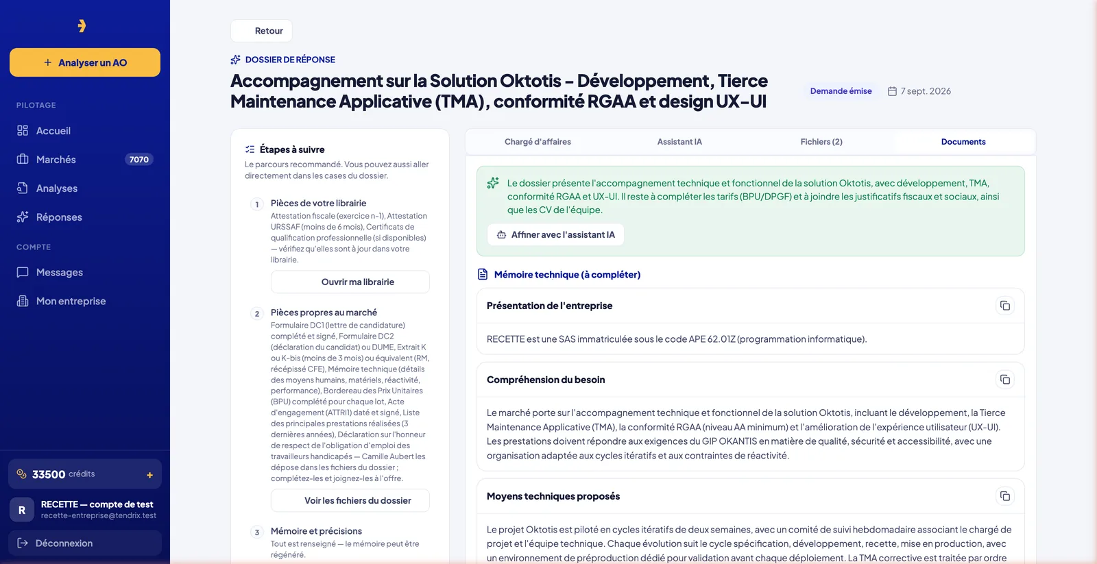The height and width of the screenshot is (564, 1097).
Task: Switch to the Chargé d'affaires tab
Action: pyautogui.click(x=538, y=142)
